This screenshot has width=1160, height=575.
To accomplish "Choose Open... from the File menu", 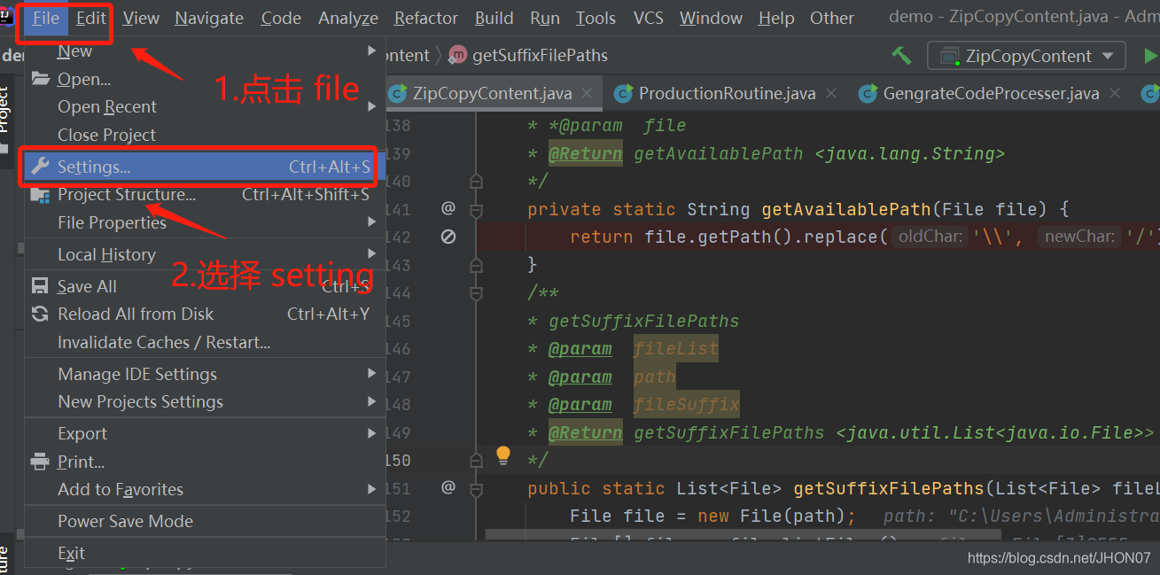I will pos(205,79).
